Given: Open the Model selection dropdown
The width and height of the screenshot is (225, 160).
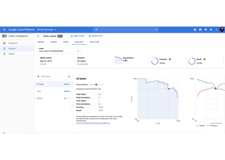Looking at the screenshot, I should (x=59, y=51).
